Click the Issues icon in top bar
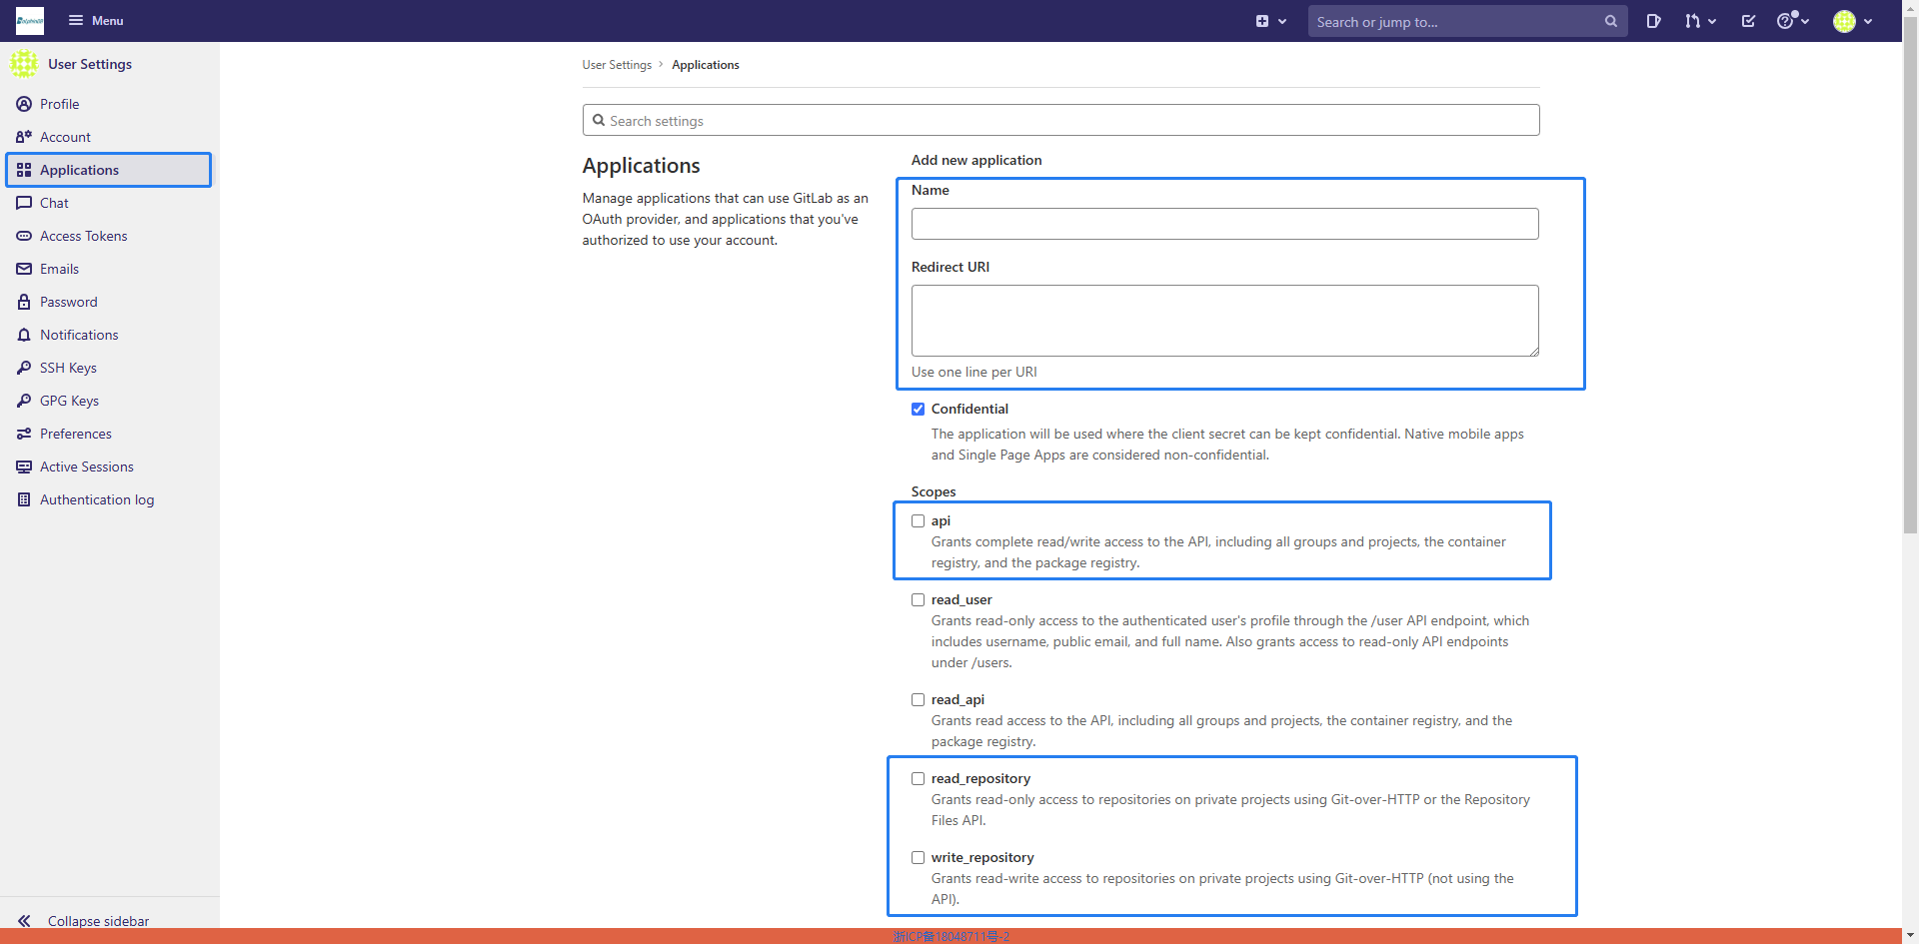 1653,21
